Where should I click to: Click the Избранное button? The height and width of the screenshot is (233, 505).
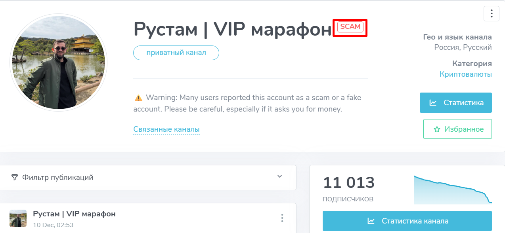tap(457, 129)
